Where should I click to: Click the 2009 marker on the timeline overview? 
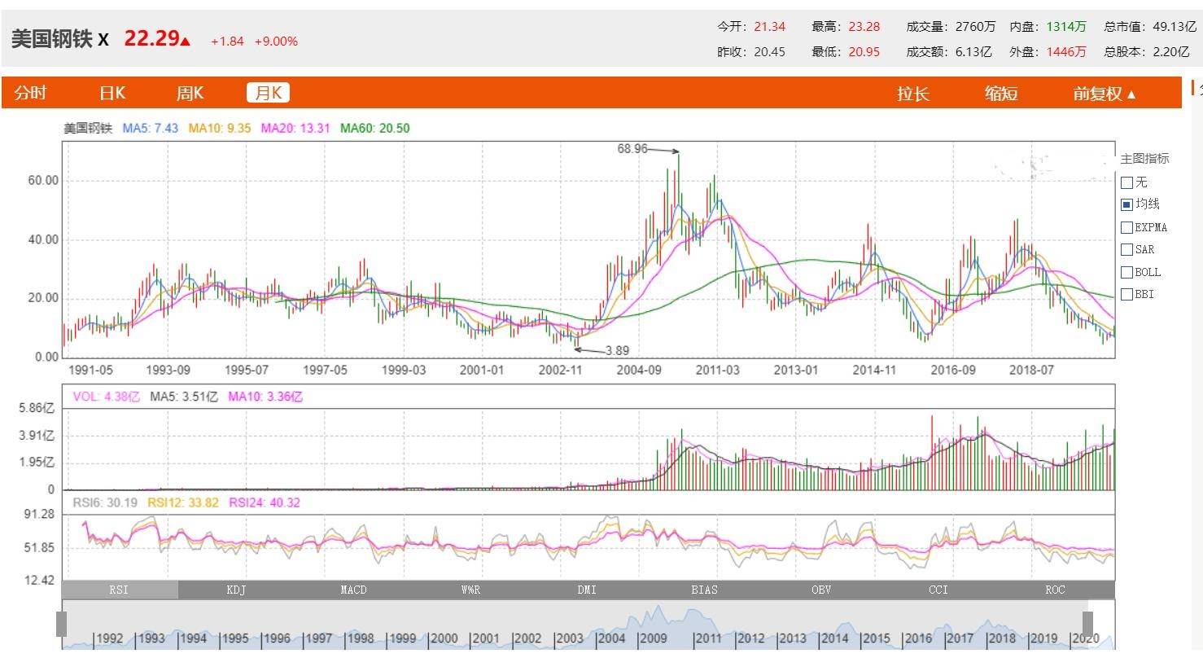[653, 638]
